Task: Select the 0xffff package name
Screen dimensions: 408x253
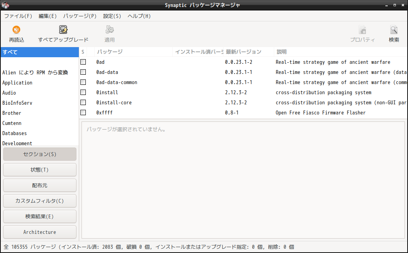Action: click(105, 113)
